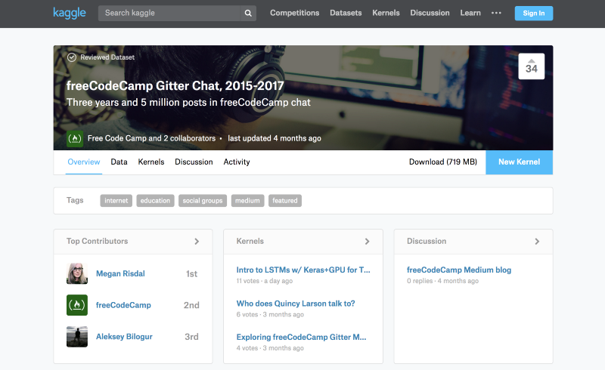Switch to the Data tab
This screenshot has width=605, height=370.
[119, 162]
